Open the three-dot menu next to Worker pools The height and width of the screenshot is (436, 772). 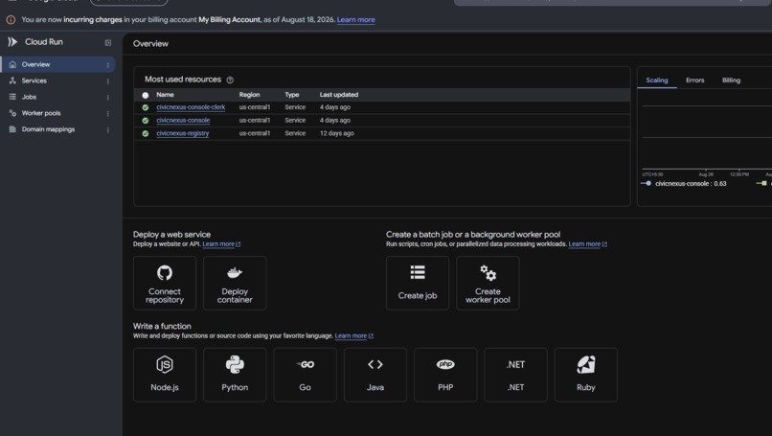(x=108, y=114)
